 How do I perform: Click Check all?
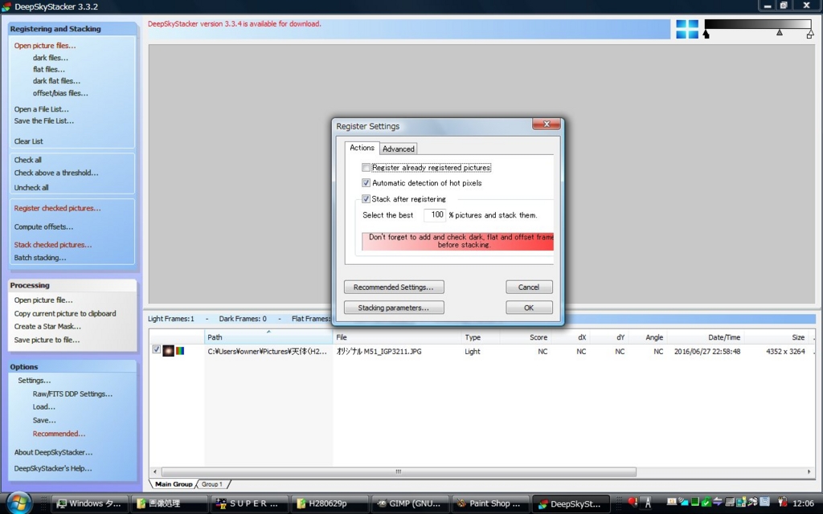click(x=28, y=160)
